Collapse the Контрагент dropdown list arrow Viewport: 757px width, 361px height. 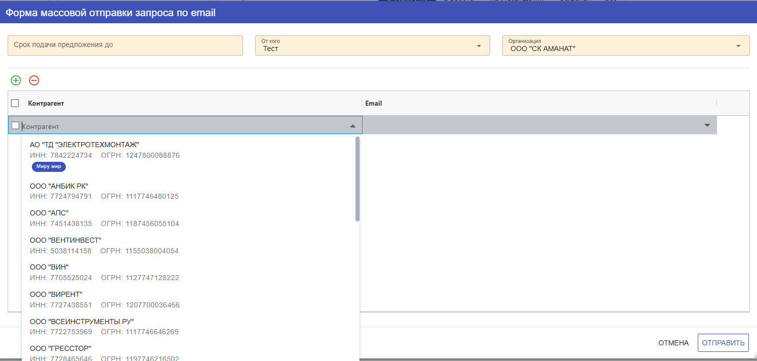coord(353,126)
